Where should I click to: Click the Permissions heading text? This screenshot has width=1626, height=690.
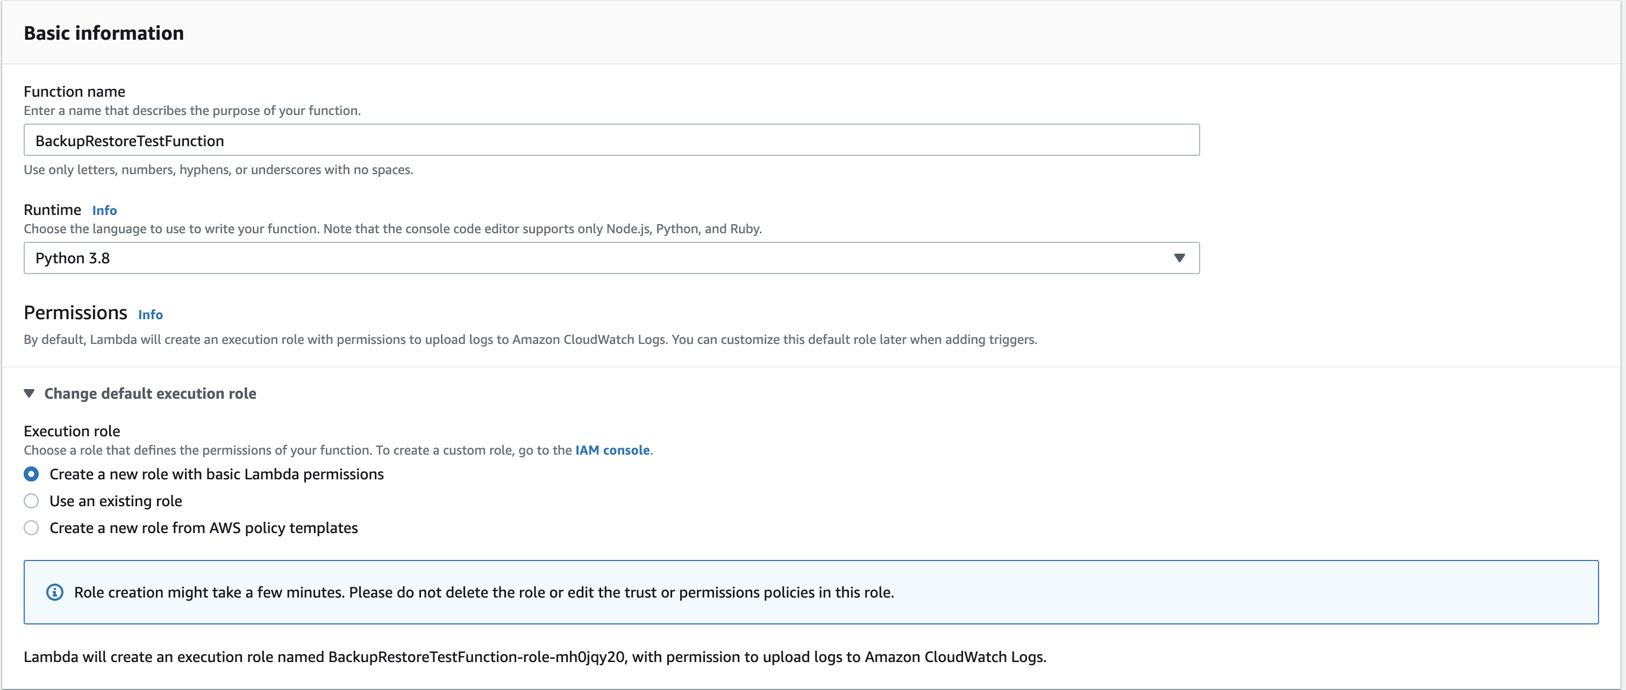(x=76, y=313)
